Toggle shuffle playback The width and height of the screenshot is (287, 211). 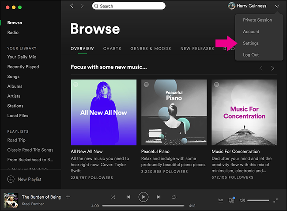pos(113,197)
